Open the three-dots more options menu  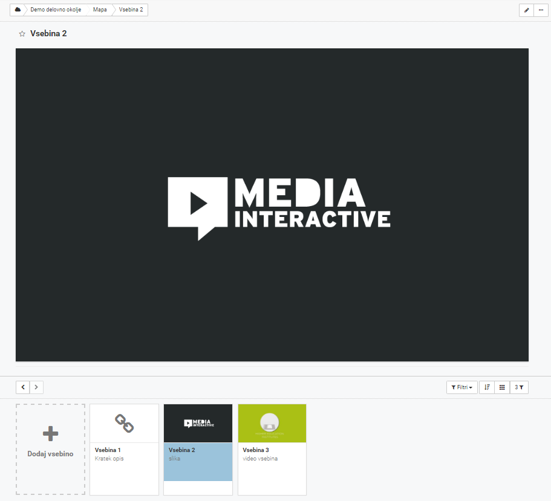[x=541, y=10]
